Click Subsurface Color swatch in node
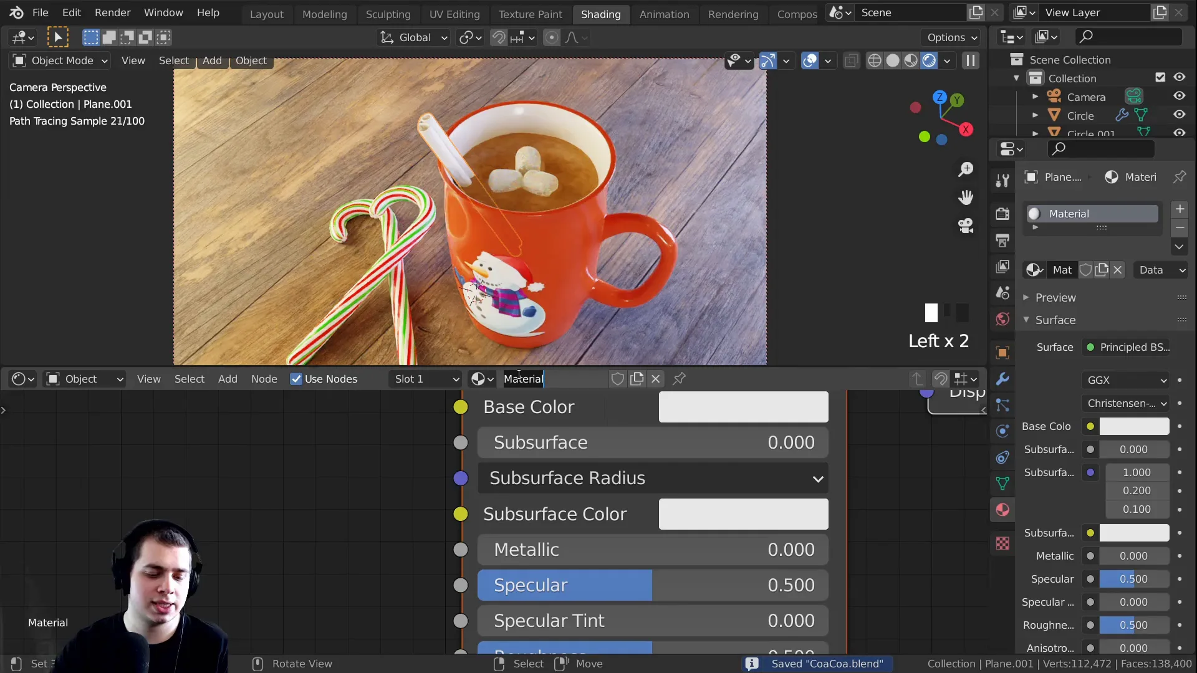1197x673 pixels. pyautogui.click(x=743, y=514)
